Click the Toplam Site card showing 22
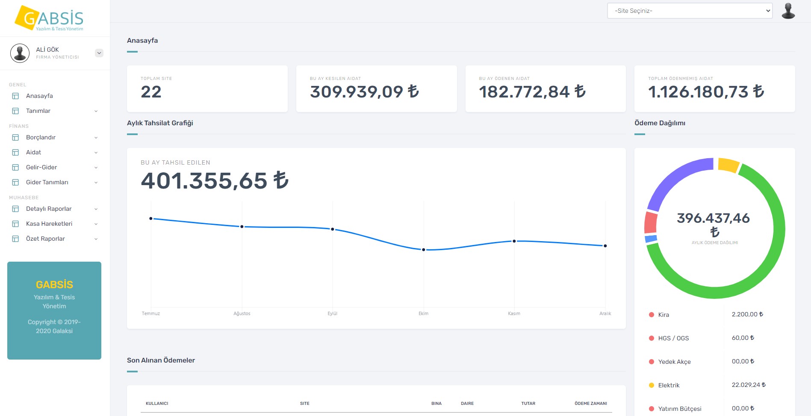The image size is (811, 416). (x=207, y=89)
